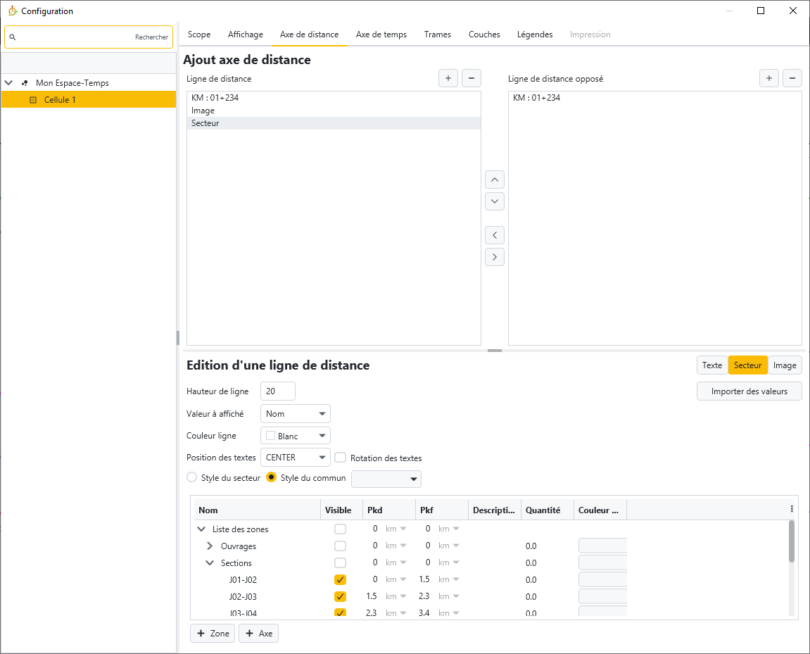Click plus icon above Ligne de distance list
This screenshot has height=654, width=810.
coord(448,78)
